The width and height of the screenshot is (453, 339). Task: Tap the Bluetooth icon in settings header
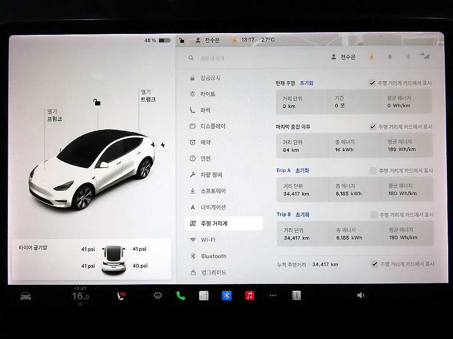click(x=408, y=56)
